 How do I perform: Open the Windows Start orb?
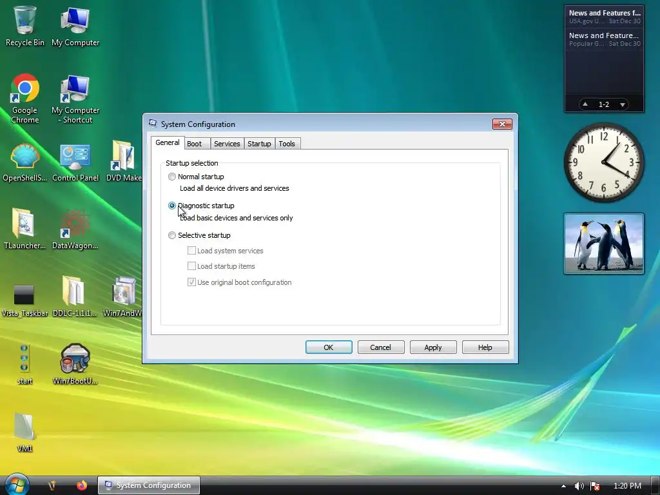click(17, 484)
